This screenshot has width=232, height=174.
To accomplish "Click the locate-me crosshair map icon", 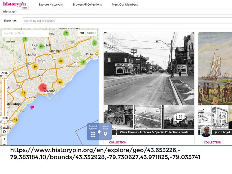I will [5, 132].
